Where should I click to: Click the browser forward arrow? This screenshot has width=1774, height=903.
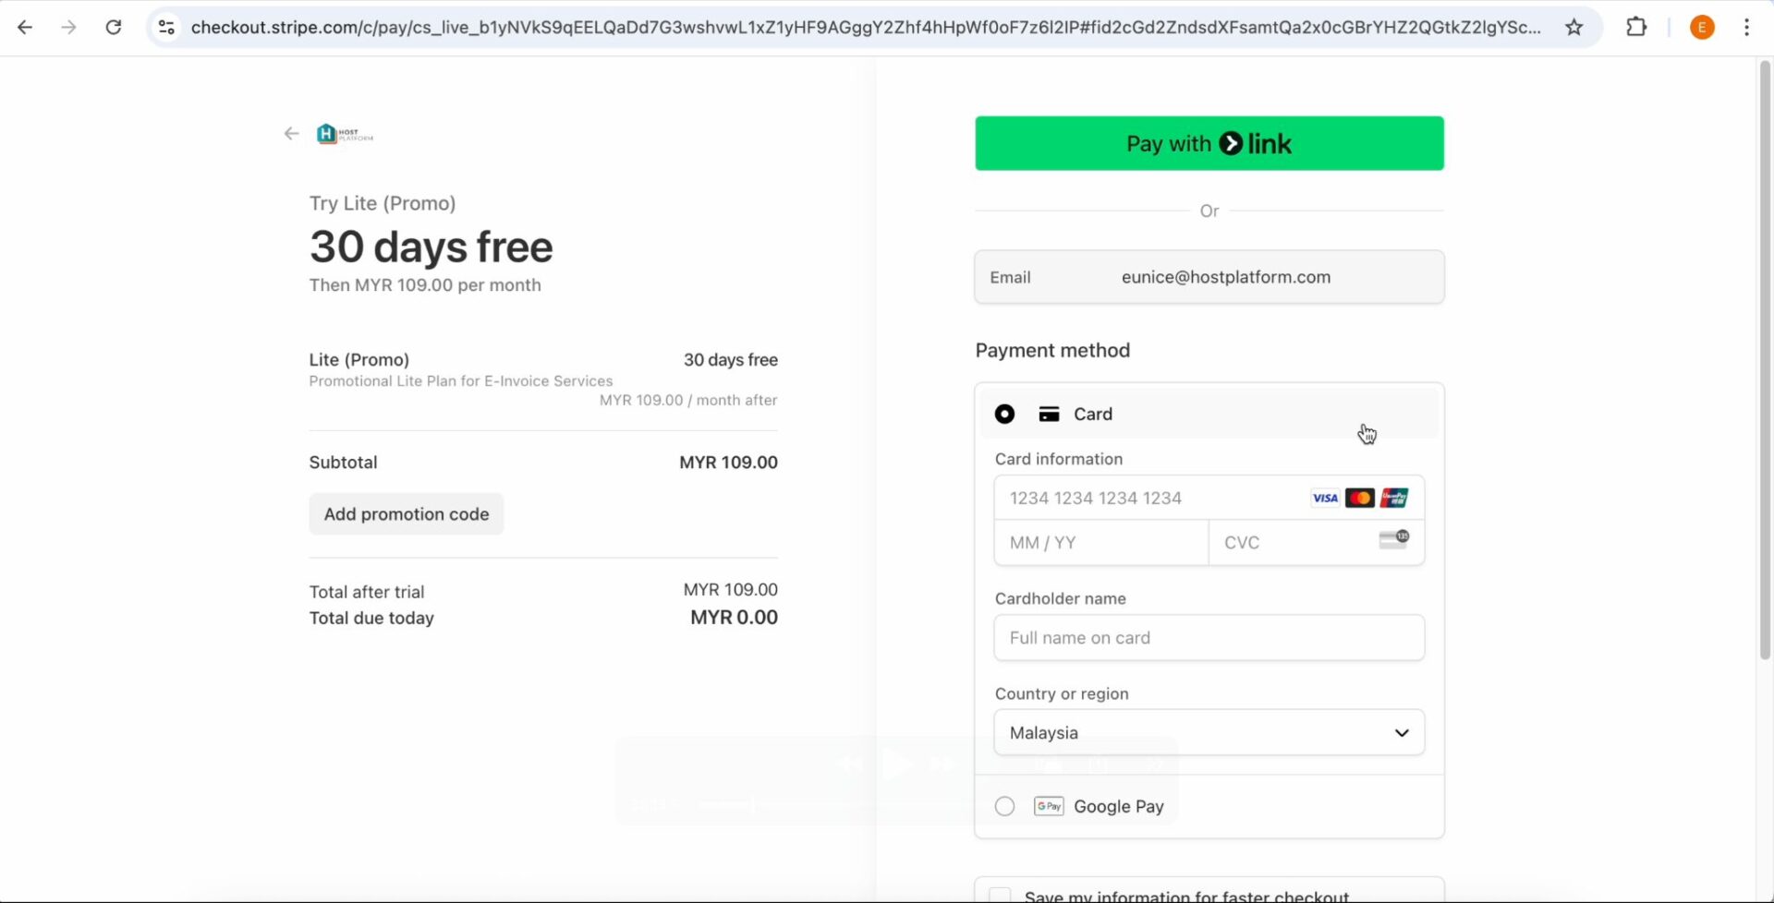(x=68, y=28)
